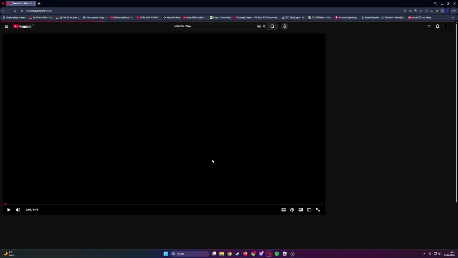
Task: Open 'Facebook Symboly' bookmark
Action: (x=346, y=18)
